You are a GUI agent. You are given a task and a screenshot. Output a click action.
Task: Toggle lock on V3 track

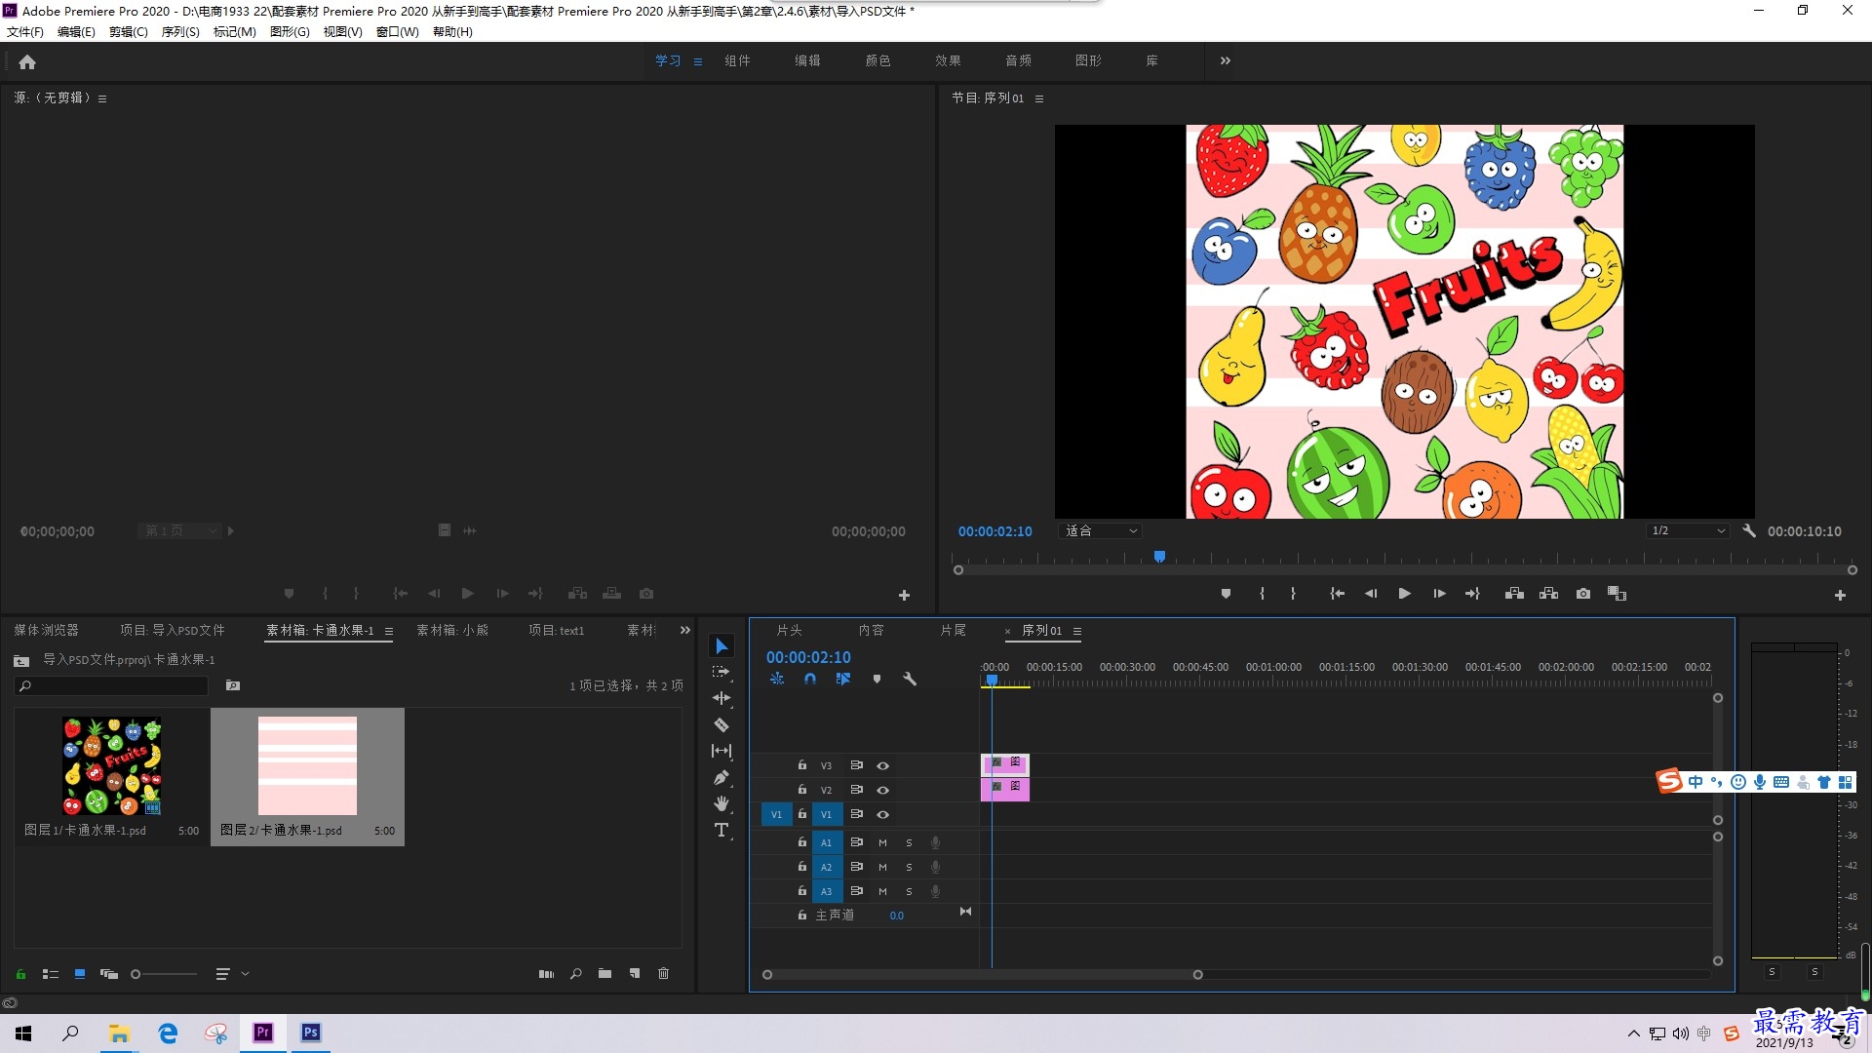click(802, 765)
